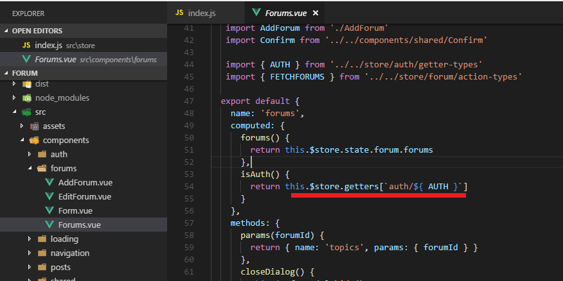Click the components folder icon
Screen dimensions: 563x281
35,140
